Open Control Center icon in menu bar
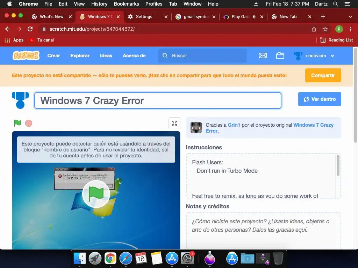This screenshot has width=358, height=268. point(347,4)
